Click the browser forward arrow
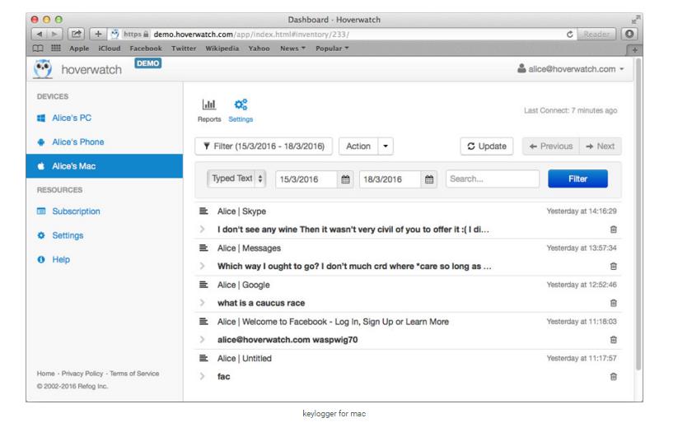The height and width of the screenshot is (432, 692). tap(54, 34)
